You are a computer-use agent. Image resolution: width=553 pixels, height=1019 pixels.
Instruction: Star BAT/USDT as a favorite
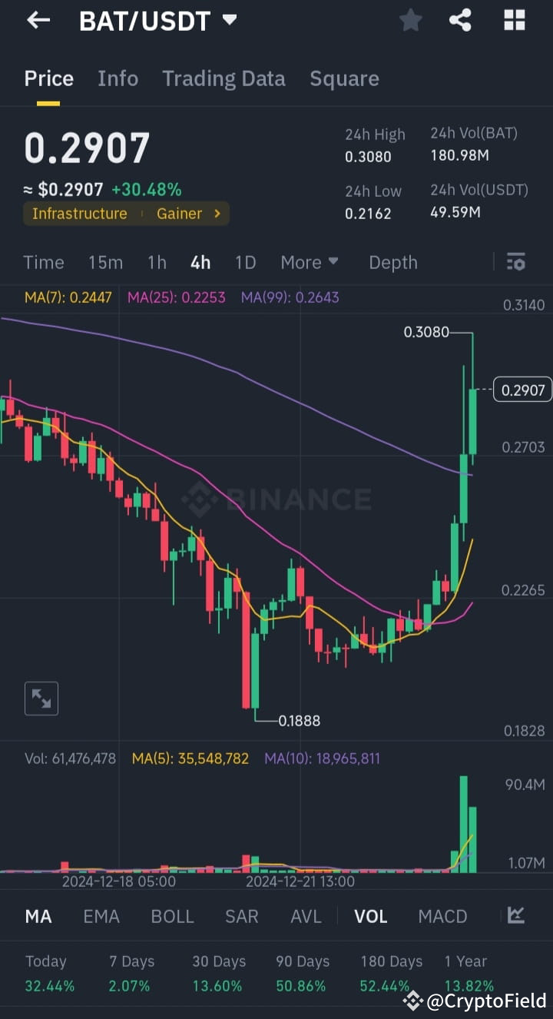[410, 21]
